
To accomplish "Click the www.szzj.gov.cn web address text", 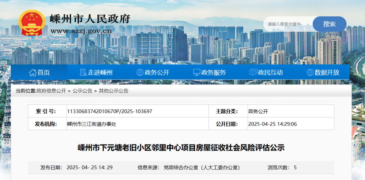I will point(81,31).
